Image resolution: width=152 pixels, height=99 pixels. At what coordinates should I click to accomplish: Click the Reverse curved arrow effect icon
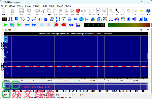click(x=40, y=19)
